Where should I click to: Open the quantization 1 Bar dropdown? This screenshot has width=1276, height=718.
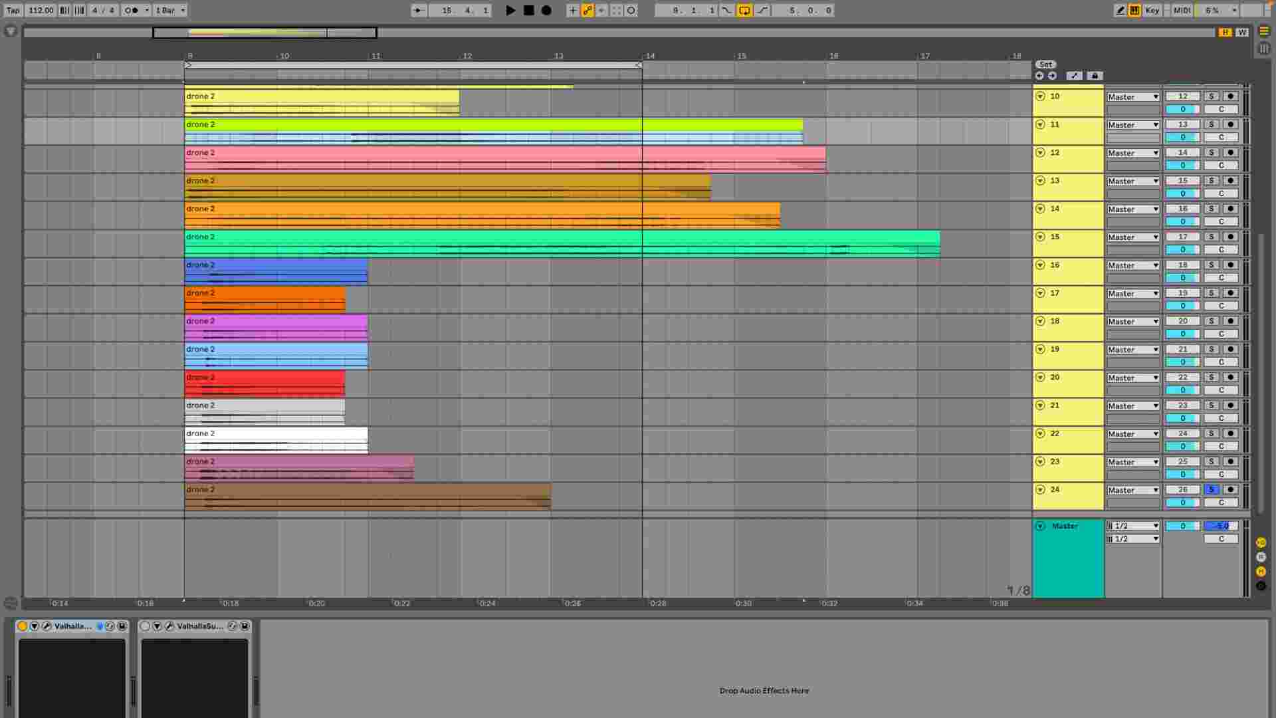tap(170, 10)
